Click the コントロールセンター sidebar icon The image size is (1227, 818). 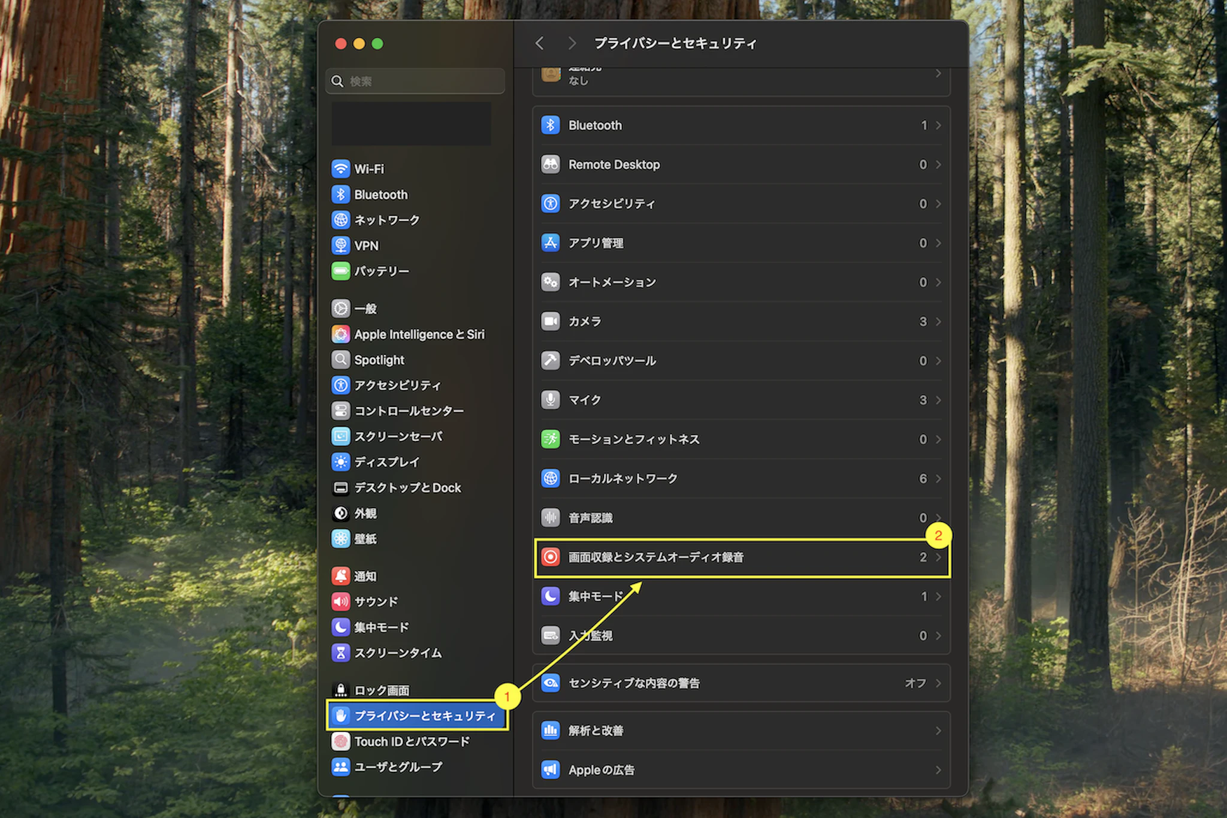[x=340, y=411]
